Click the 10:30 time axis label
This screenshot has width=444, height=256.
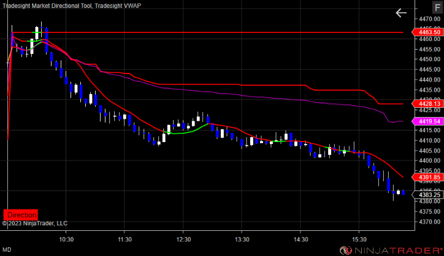click(66, 239)
